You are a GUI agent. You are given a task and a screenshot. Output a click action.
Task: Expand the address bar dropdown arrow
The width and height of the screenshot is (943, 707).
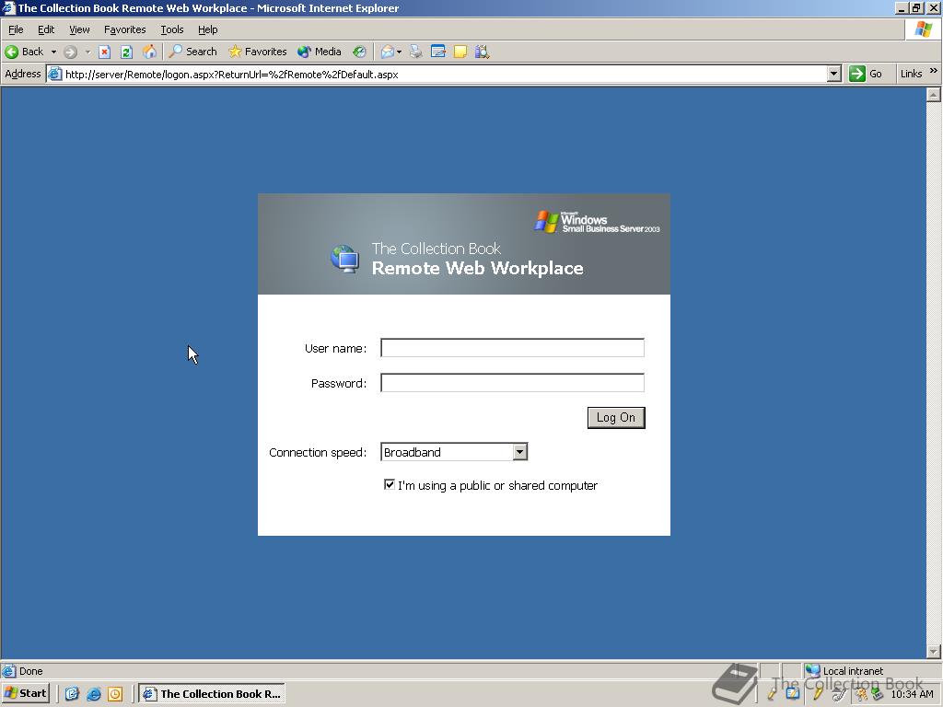[x=833, y=74]
